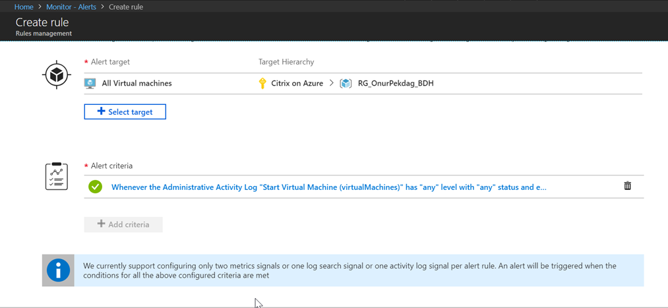The image size is (668, 308).
Task: Click the resource group cube icon
Action: pos(345,84)
